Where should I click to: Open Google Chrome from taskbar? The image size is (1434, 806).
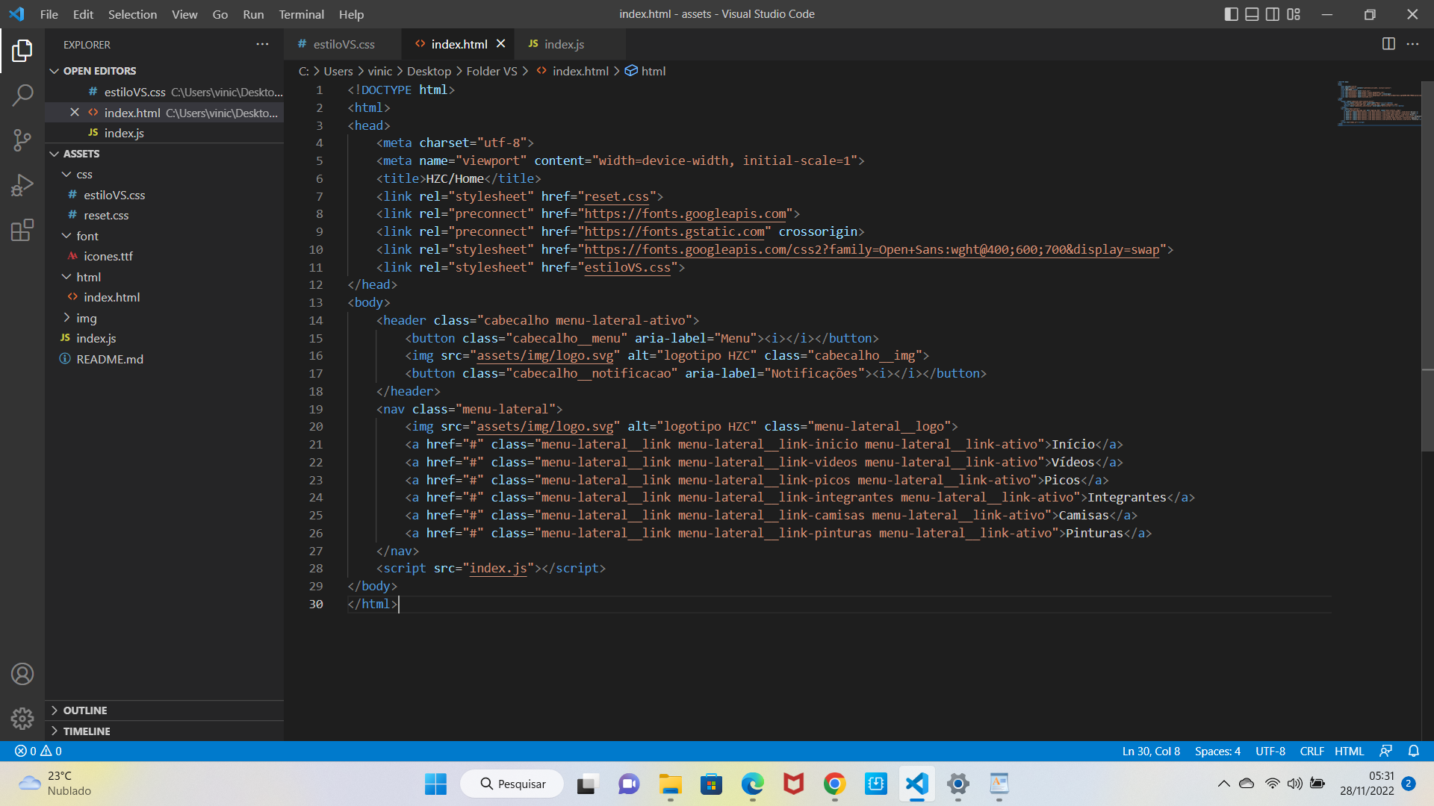click(x=834, y=784)
